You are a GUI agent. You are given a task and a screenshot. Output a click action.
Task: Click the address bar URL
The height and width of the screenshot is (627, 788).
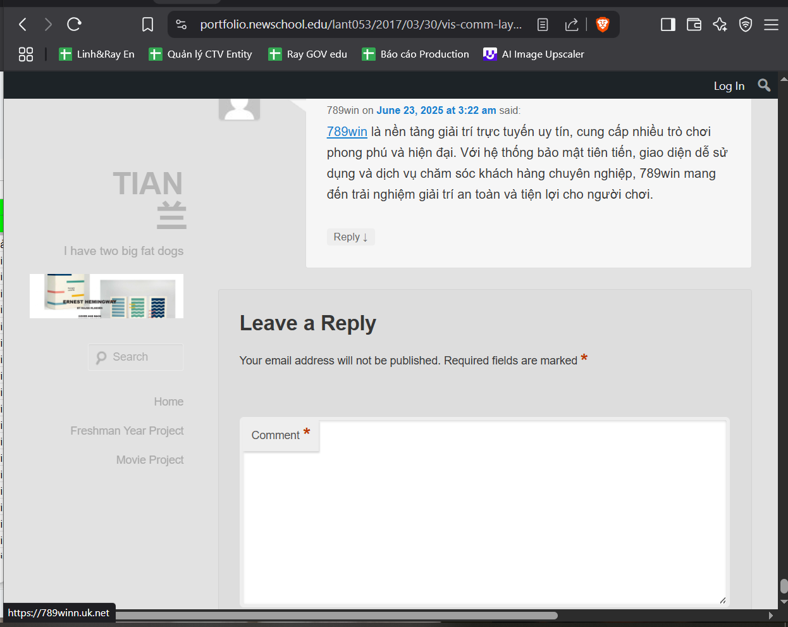[361, 25]
